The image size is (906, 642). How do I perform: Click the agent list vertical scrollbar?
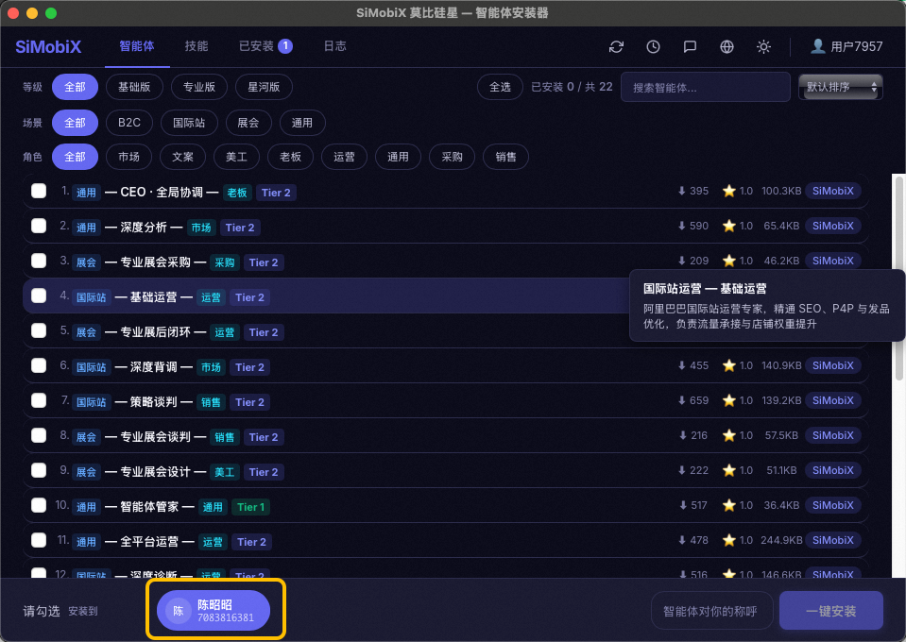pyautogui.click(x=899, y=279)
